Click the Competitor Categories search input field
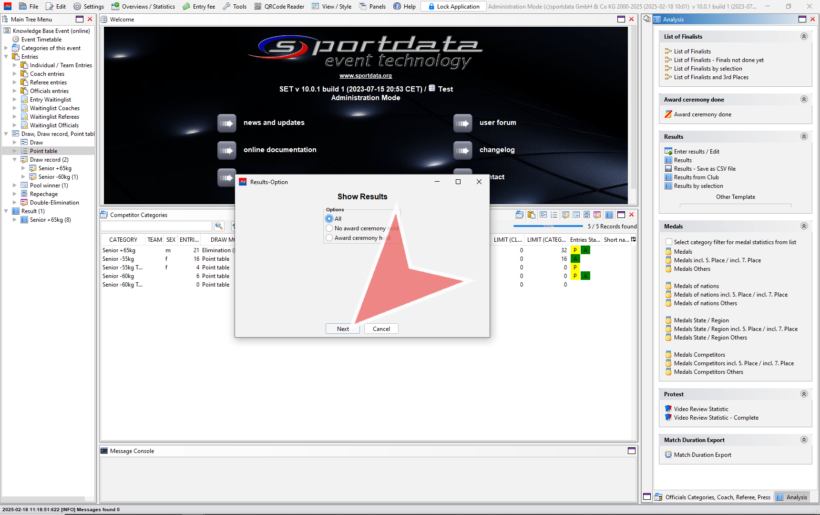The image size is (820, 515). 156,226
